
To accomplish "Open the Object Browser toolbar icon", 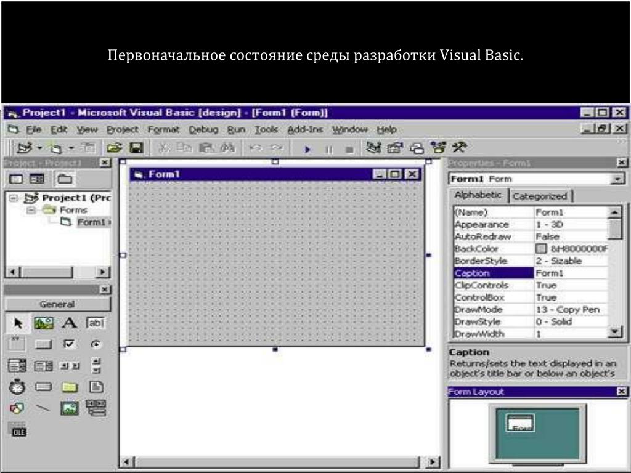I will 438,148.
